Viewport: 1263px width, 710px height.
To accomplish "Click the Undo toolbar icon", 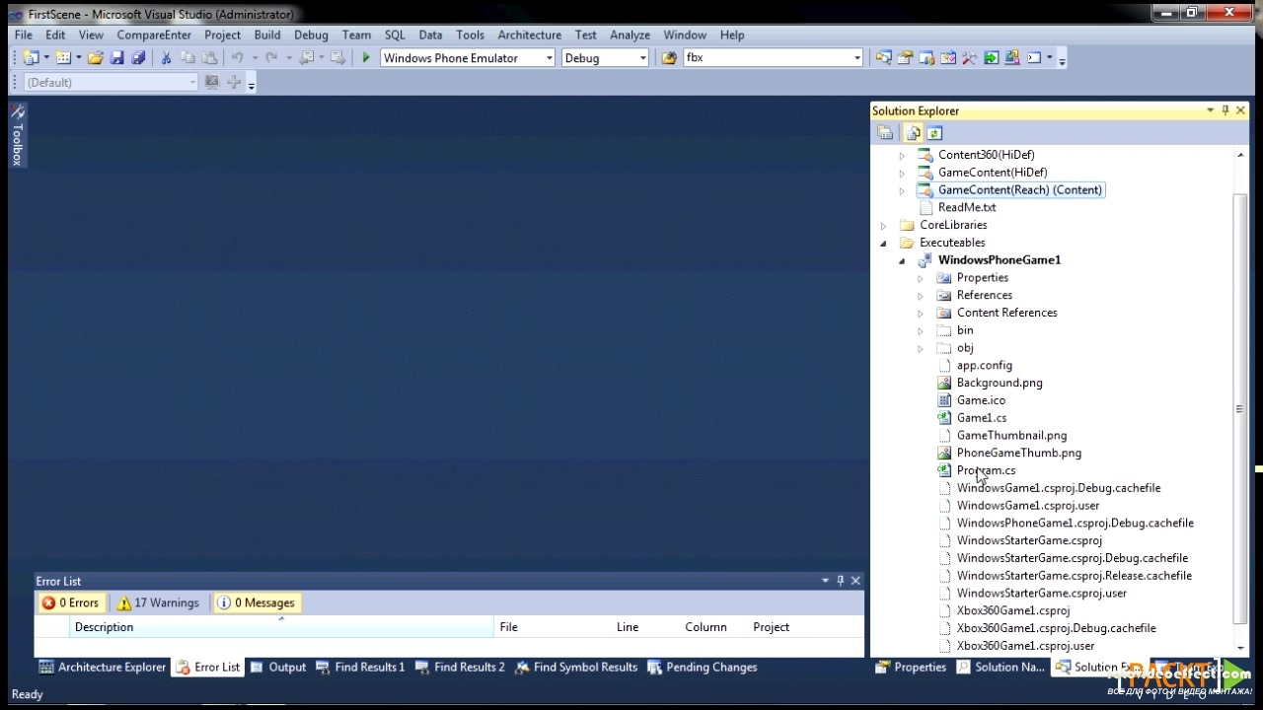I will [237, 58].
